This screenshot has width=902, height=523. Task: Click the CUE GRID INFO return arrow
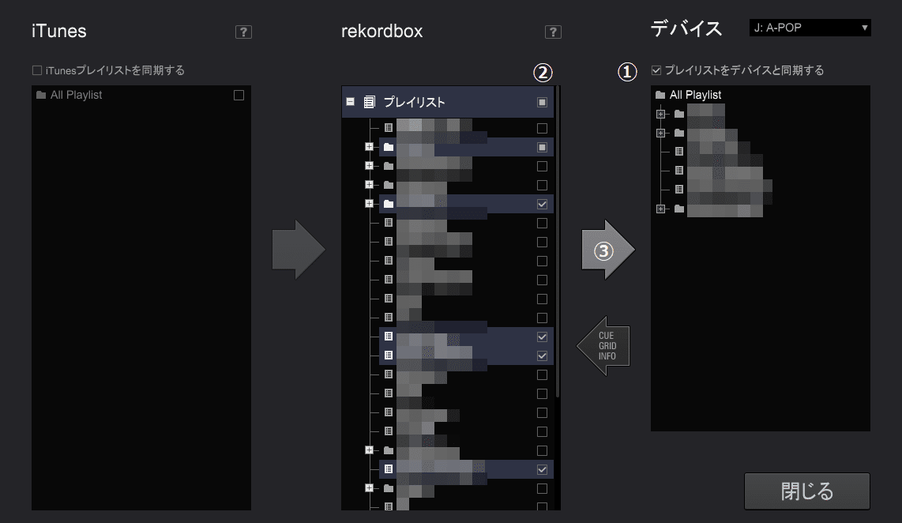coord(603,346)
